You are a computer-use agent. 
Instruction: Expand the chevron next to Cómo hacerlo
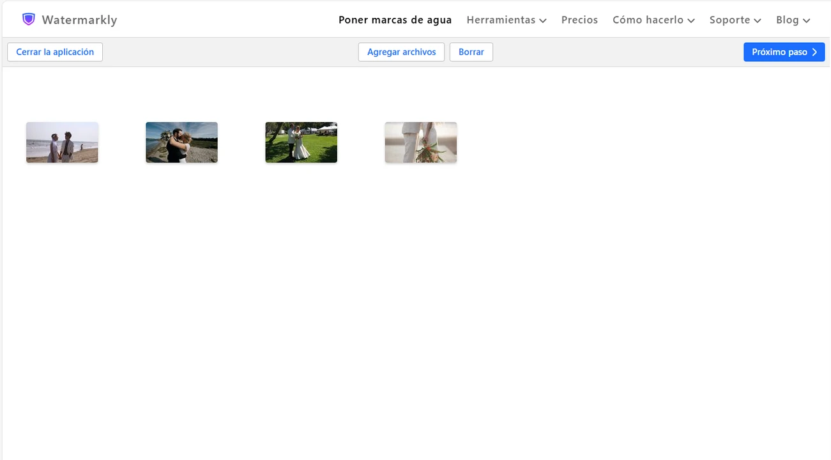coord(691,20)
